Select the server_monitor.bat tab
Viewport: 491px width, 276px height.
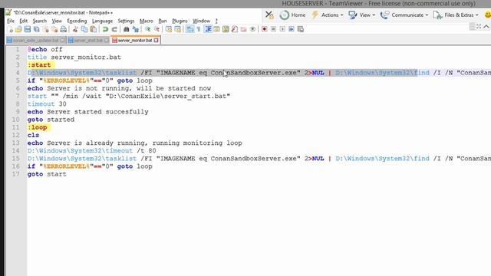tap(135, 41)
